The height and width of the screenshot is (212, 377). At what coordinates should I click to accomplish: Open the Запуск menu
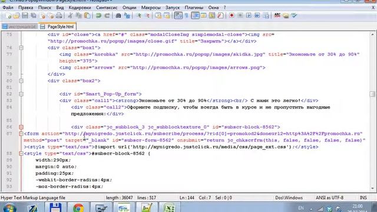coord(173,8)
